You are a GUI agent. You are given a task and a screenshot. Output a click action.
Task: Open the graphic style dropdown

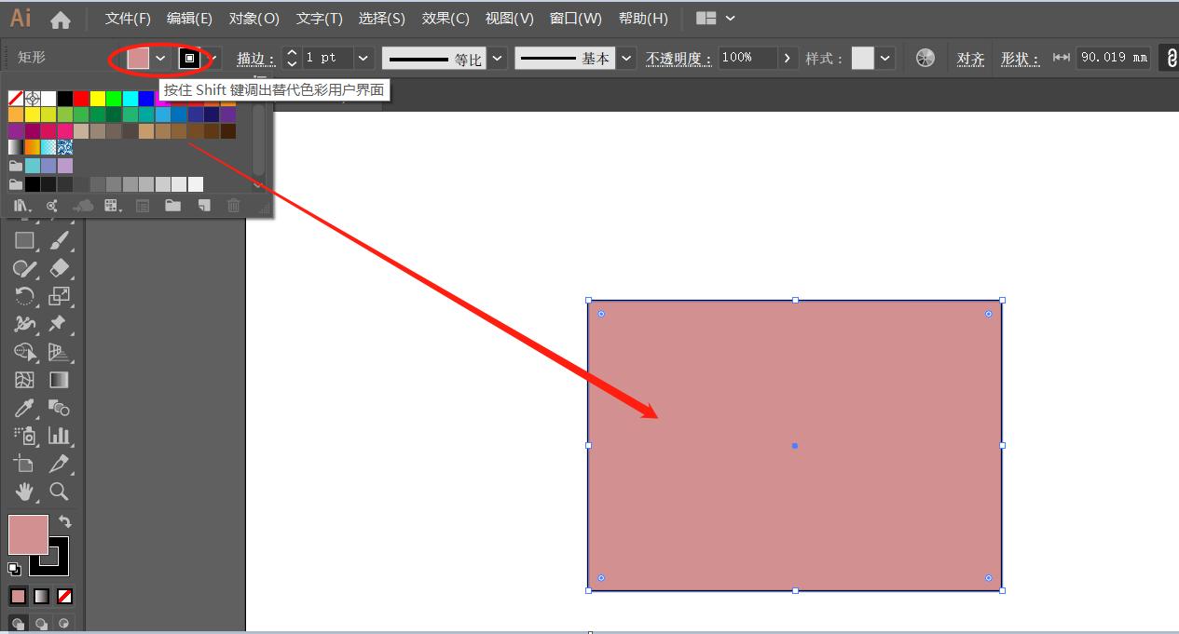(885, 58)
